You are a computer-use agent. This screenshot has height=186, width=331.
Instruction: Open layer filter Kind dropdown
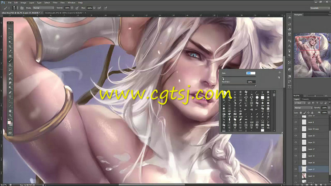click(300, 103)
